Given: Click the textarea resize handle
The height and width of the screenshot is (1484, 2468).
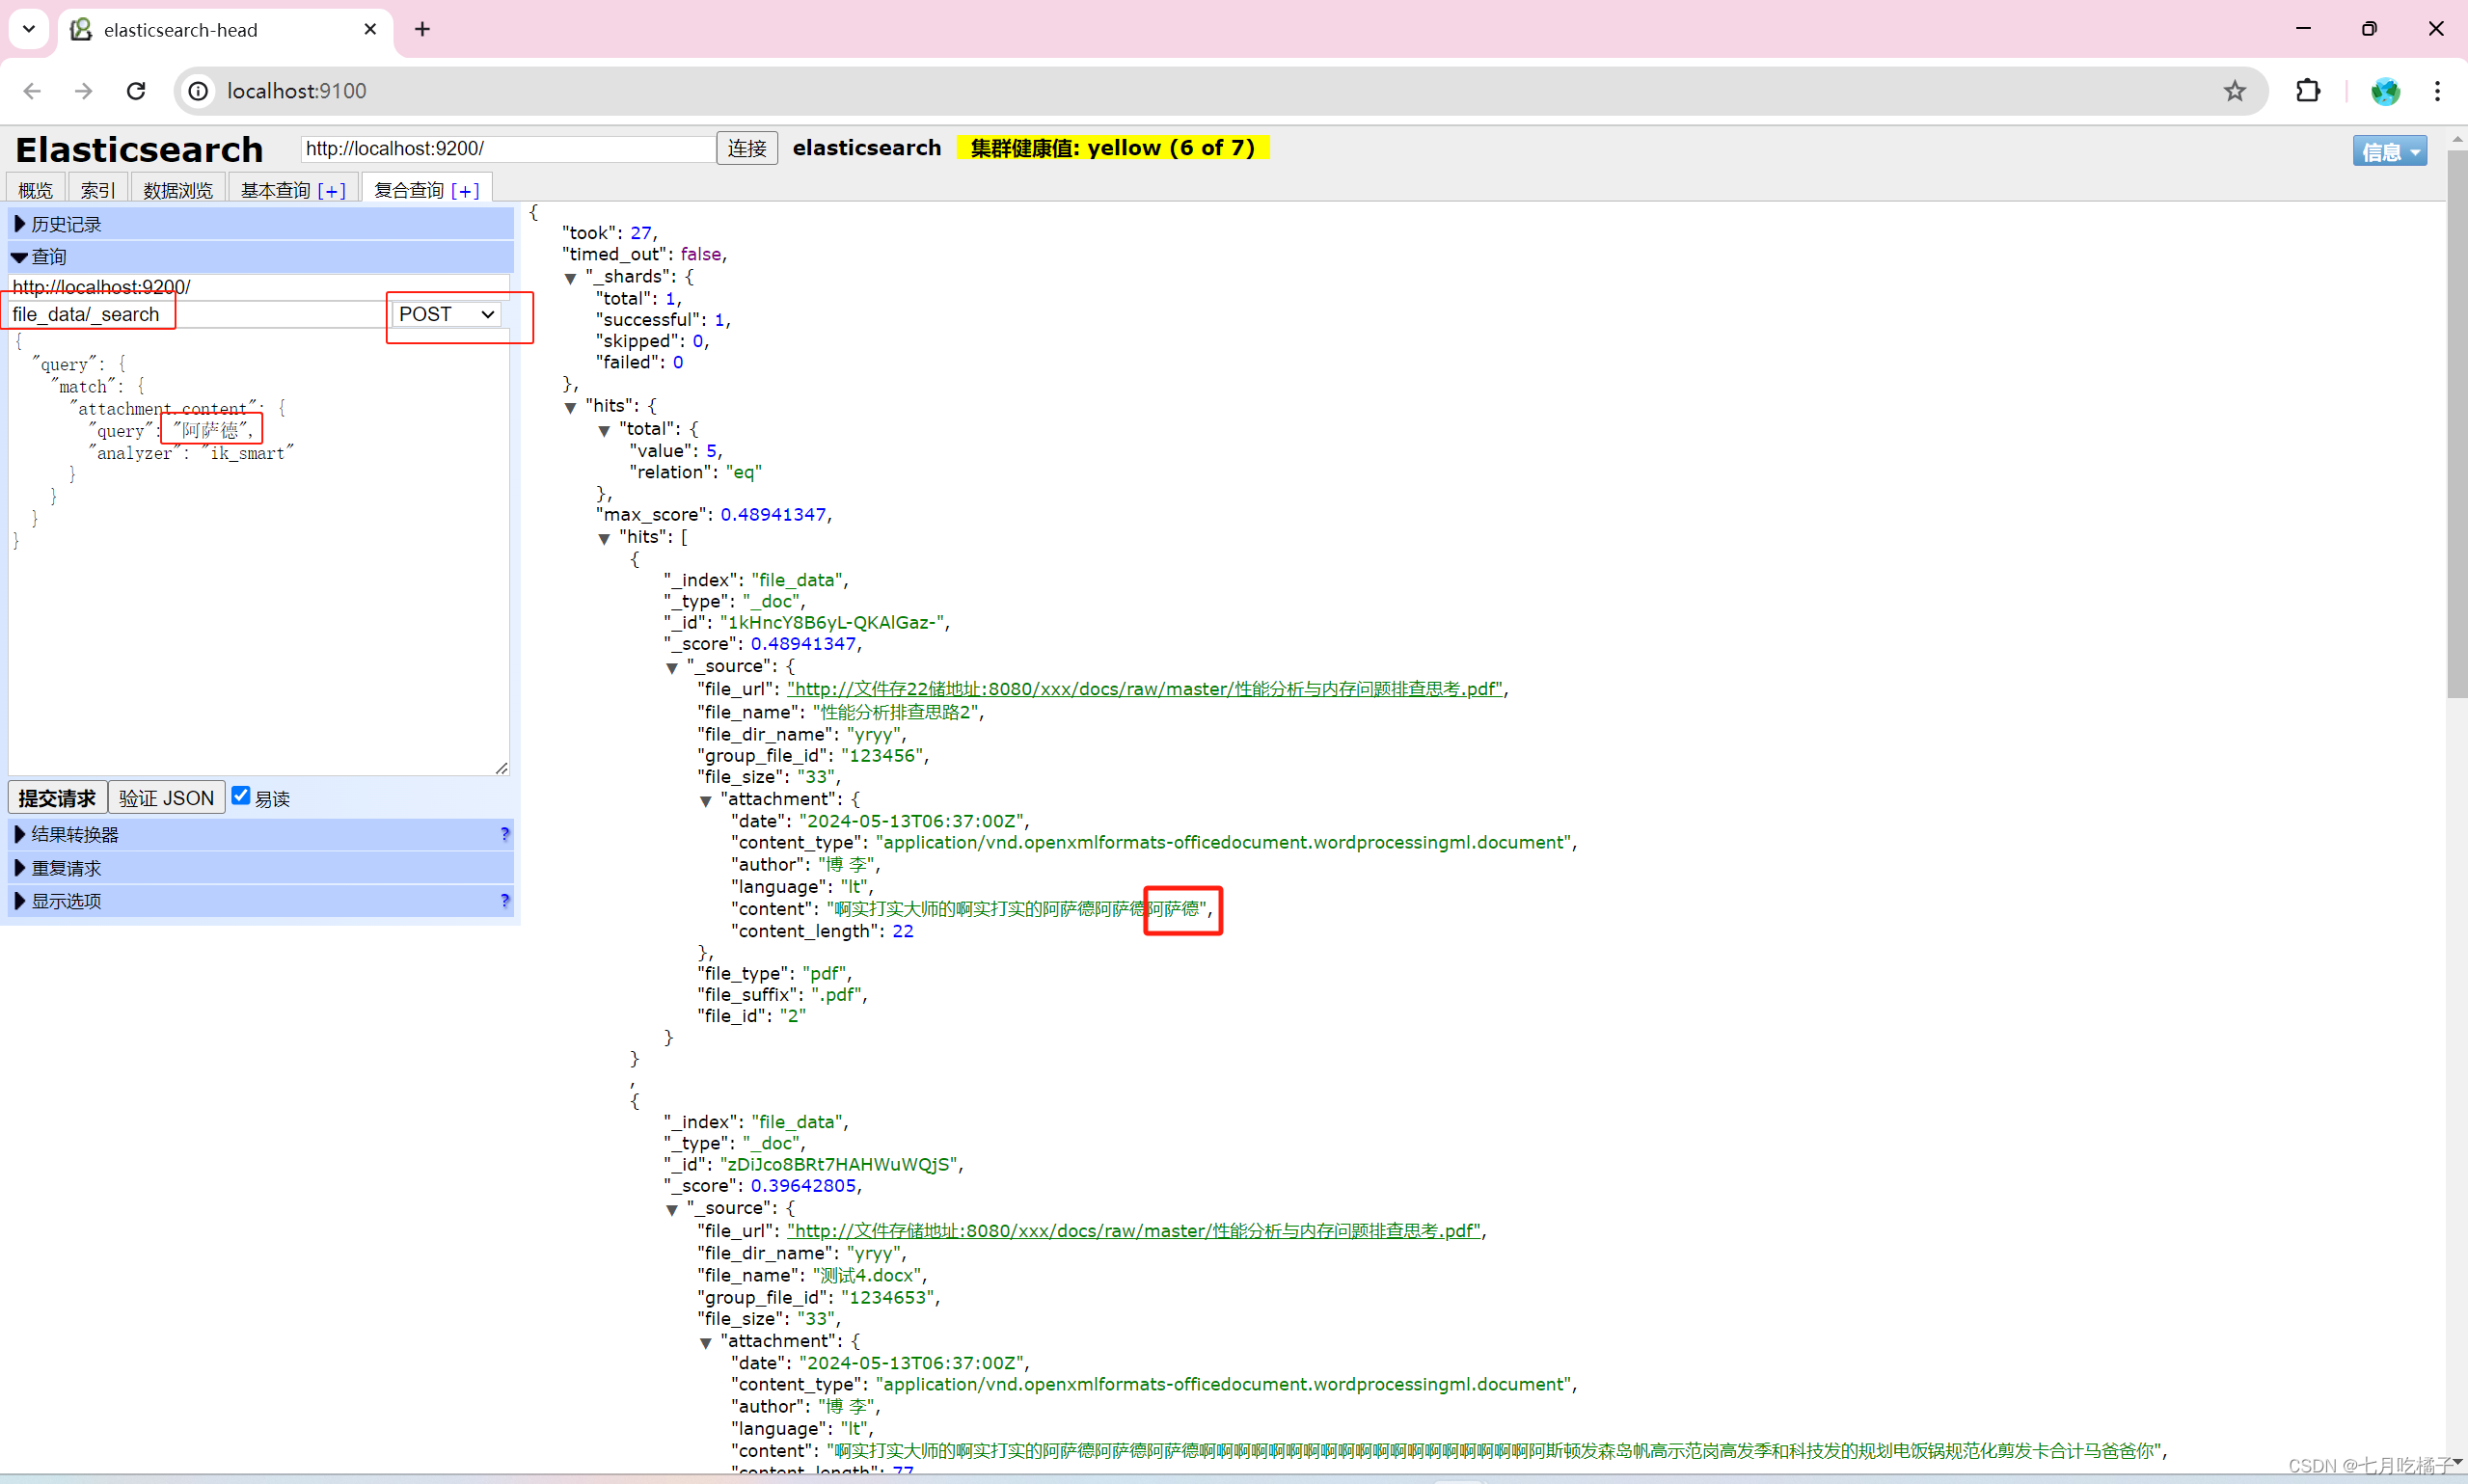Looking at the screenshot, I should point(502,768).
